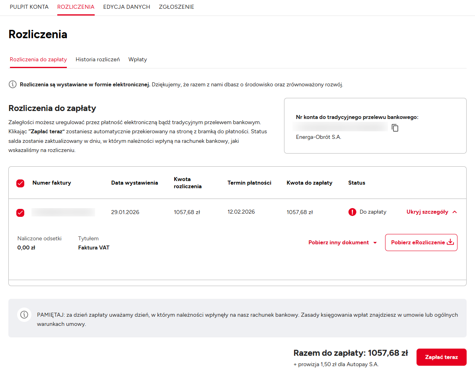Uncheck the invoice row dated 29.01.2026
Screen dimensions: 475x374
20,212
